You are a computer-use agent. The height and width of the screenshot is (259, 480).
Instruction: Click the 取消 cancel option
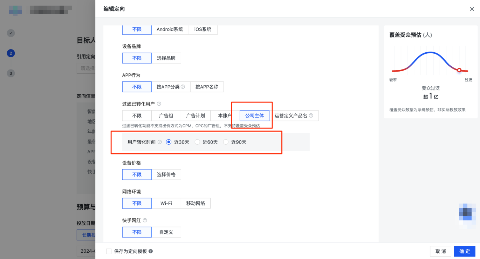pos(440,251)
